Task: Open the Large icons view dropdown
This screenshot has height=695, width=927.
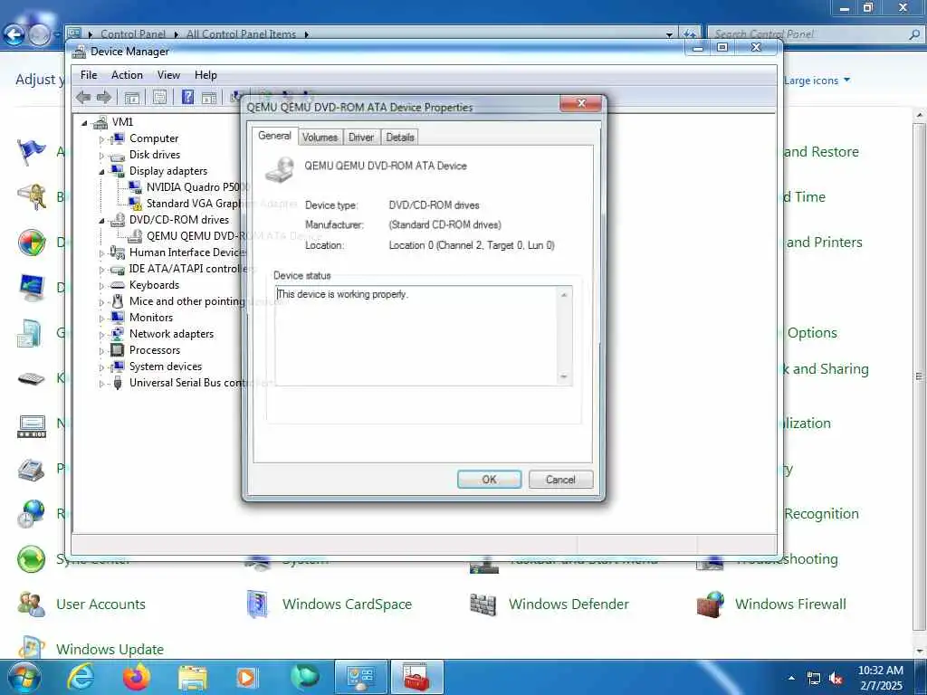Action: coord(817,81)
